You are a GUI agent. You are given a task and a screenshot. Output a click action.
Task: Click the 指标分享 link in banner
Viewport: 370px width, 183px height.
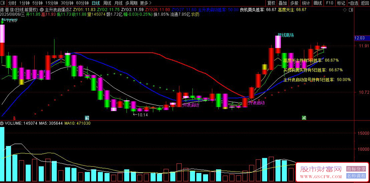(x=356, y=169)
